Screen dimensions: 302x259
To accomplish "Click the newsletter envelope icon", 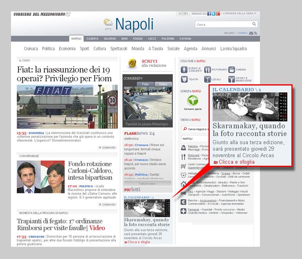I will 251,33.
